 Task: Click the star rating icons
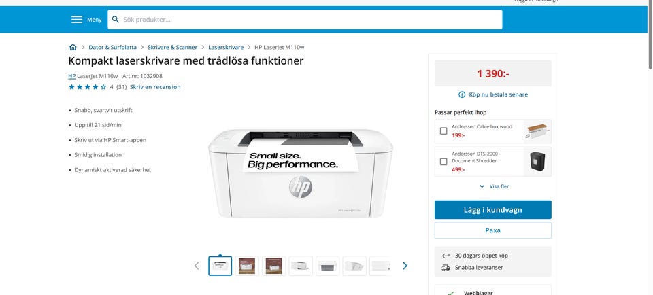[x=87, y=87]
